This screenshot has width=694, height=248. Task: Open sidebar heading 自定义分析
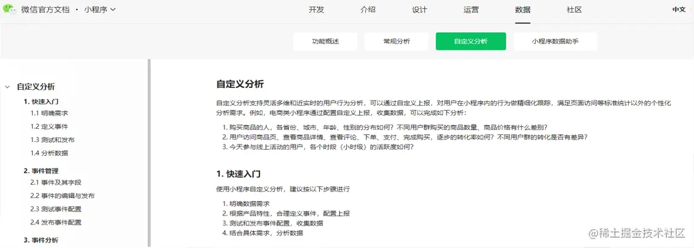pyautogui.click(x=36, y=87)
